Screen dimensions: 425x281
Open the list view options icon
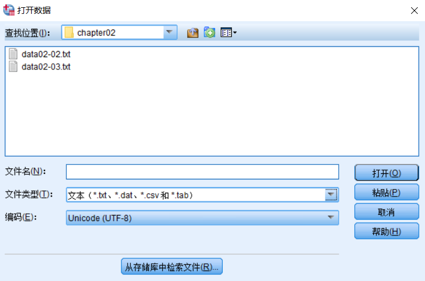[x=228, y=33]
